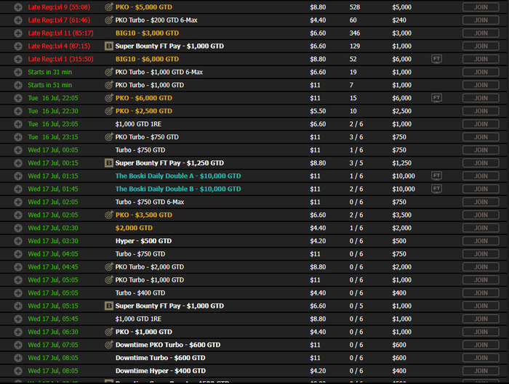Click the target icon for PKO - $6,000 GTD
The width and height of the screenshot is (509, 384).
[x=109, y=97]
